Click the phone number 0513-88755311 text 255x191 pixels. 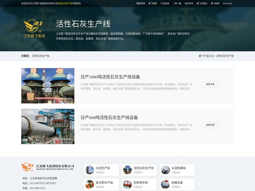point(36,183)
